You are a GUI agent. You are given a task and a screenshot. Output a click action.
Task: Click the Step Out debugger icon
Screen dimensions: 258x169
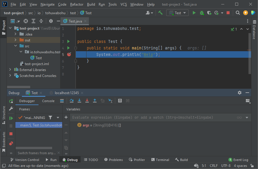(x=95, y=101)
